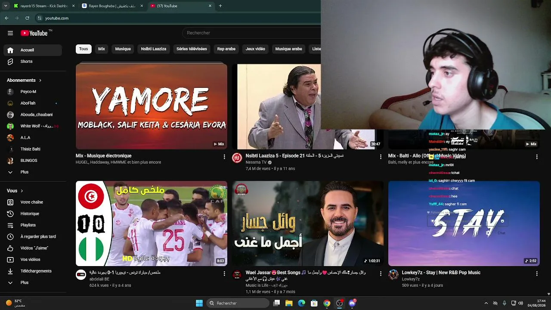Image resolution: width=551 pixels, height=310 pixels.
Task: Click the Windows taskbar search box
Action: coord(238,303)
